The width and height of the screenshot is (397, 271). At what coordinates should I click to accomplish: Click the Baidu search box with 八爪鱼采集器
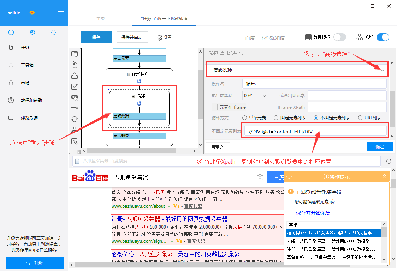point(189,177)
